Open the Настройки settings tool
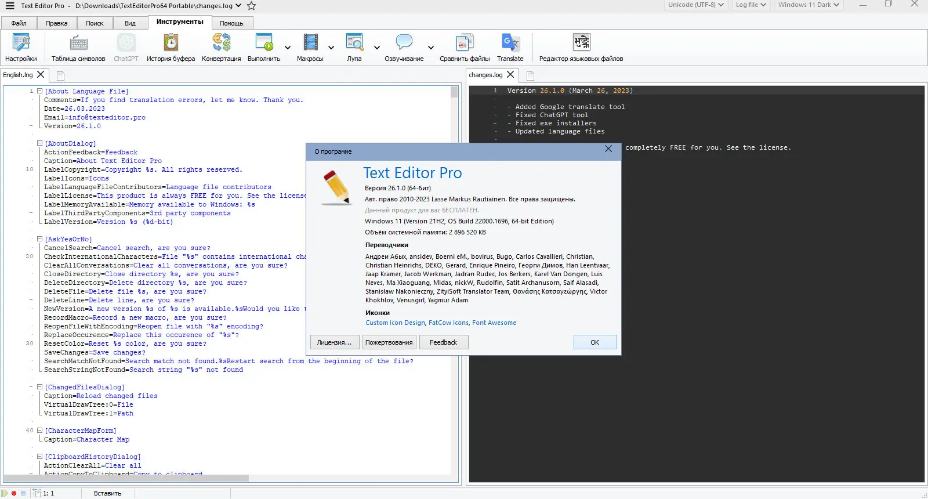Image resolution: width=928 pixels, height=499 pixels. [x=21, y=48]
